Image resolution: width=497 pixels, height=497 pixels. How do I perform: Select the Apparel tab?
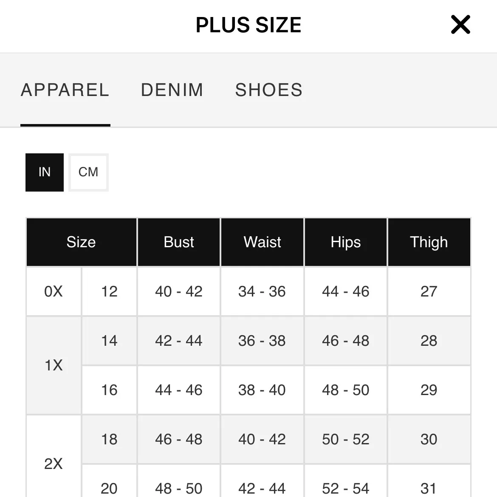(65, 90)
